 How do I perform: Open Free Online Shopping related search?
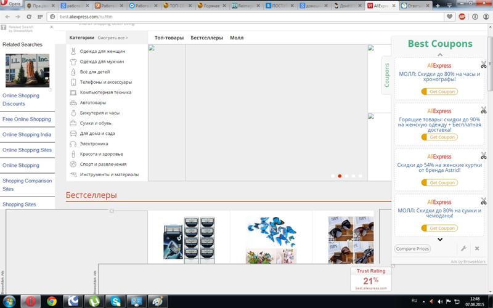pyautogui.click(x=26, y=119)
